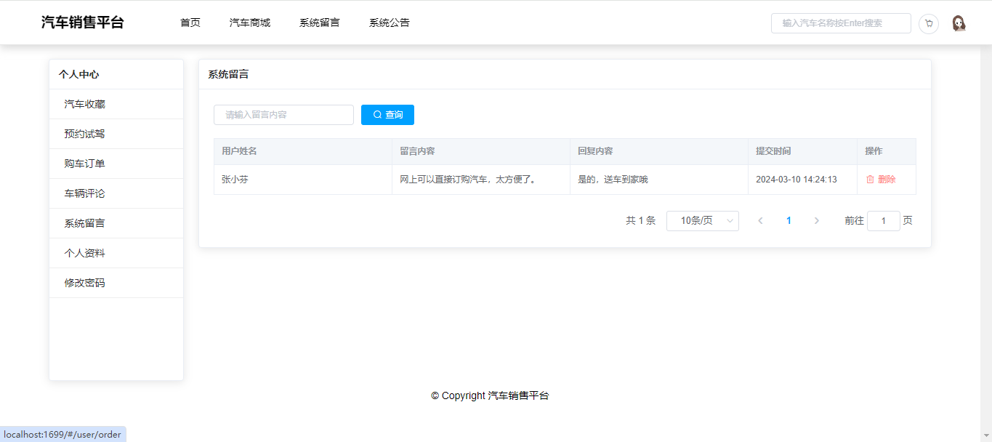
Task: Go to 预约试驾 in the sidebar
Action: pos(85,134)
